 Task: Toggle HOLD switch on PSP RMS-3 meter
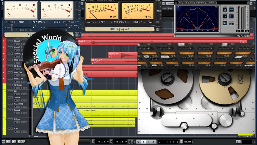click(x=68, y=22)
